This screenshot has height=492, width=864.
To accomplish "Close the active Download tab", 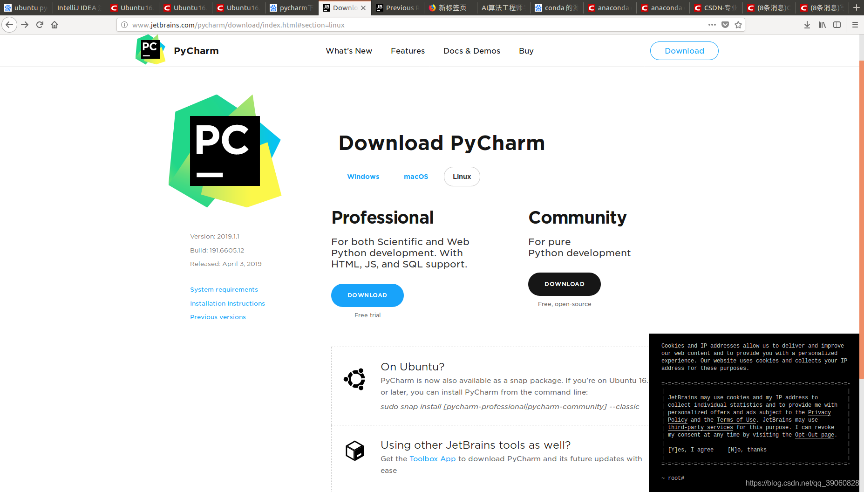I will [363, 8].
